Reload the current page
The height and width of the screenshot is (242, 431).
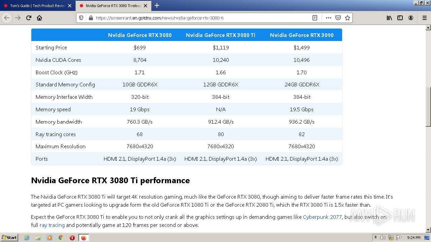[29, 18]
